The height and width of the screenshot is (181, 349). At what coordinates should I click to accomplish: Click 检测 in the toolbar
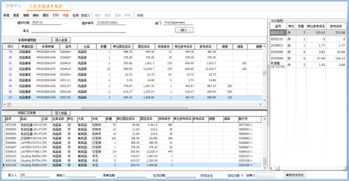(x=76, y=15)
